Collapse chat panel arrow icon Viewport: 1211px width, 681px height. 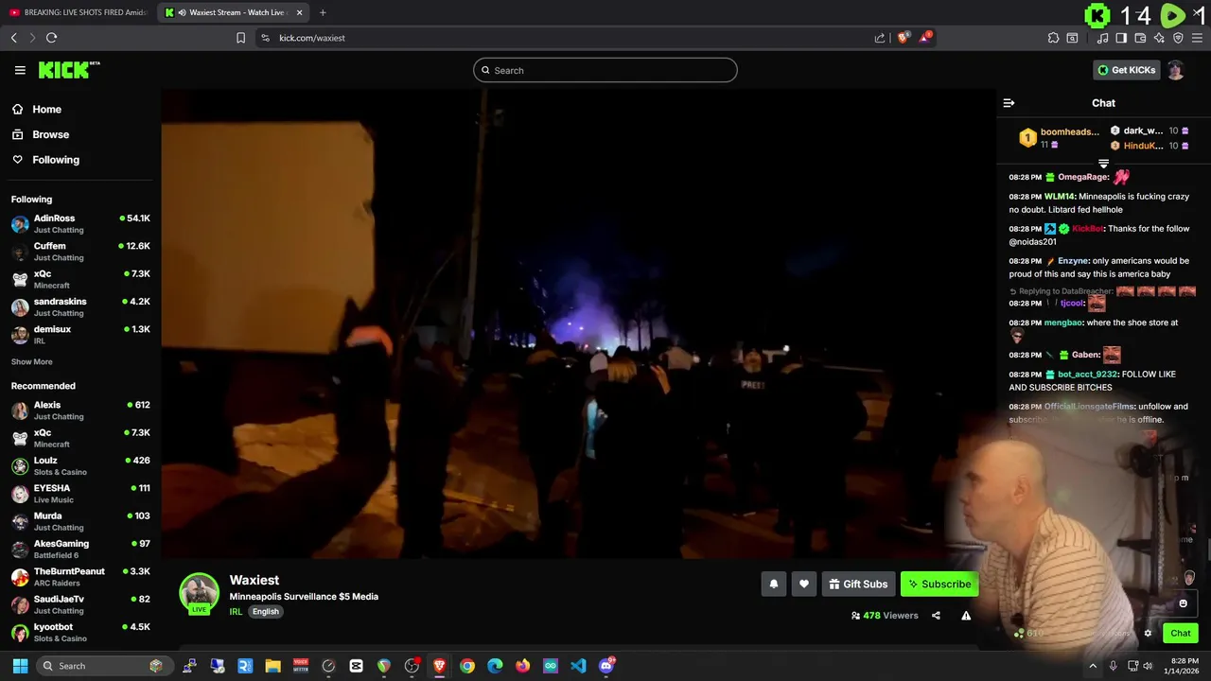pyautogui.click(x=1009, y=103)
